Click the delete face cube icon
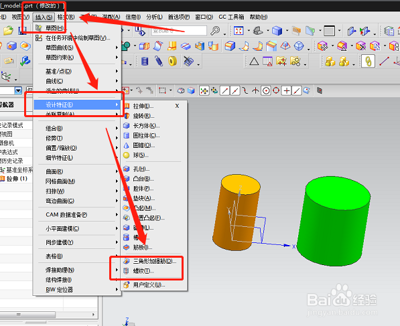Viewport: 400px width, 326px height. (361, 46)
